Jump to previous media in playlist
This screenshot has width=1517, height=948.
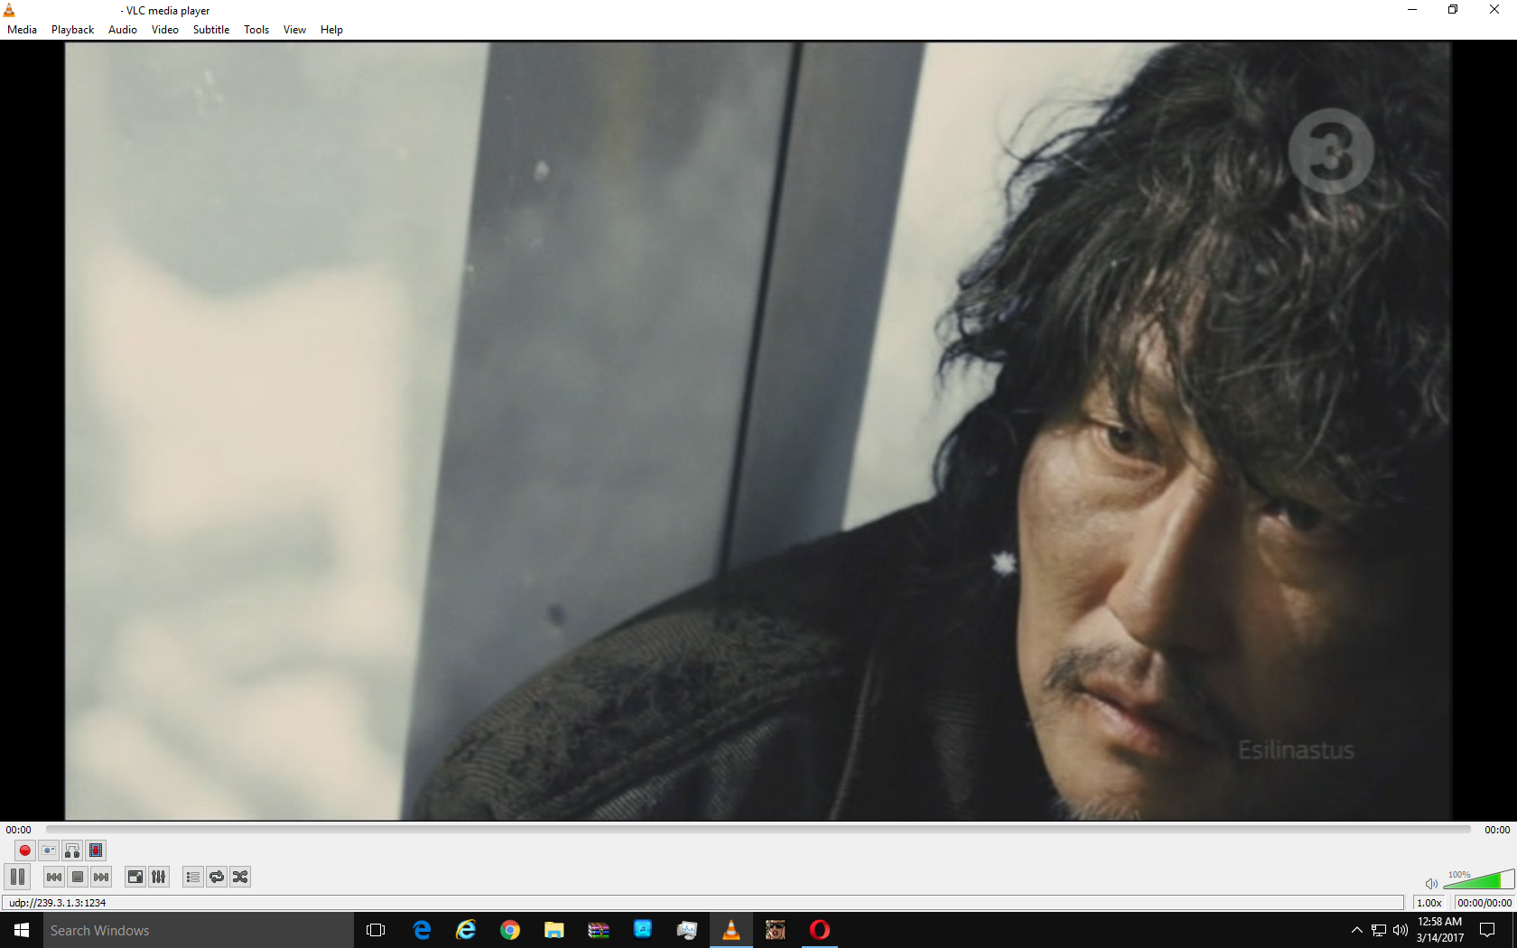(54, 877)
